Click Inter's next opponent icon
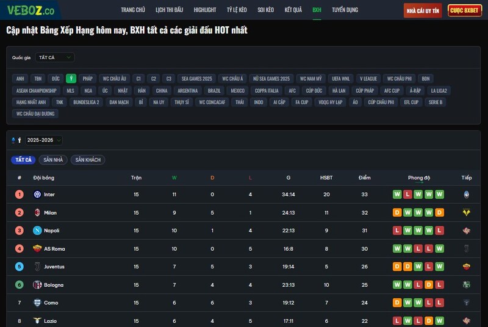Viewport: 488px width, 327px height. click(x=466, y=195)
